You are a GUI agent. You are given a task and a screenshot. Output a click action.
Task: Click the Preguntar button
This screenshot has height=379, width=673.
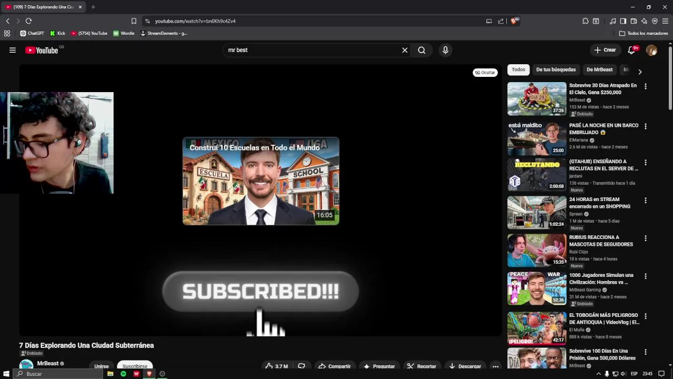click(379, 366)
